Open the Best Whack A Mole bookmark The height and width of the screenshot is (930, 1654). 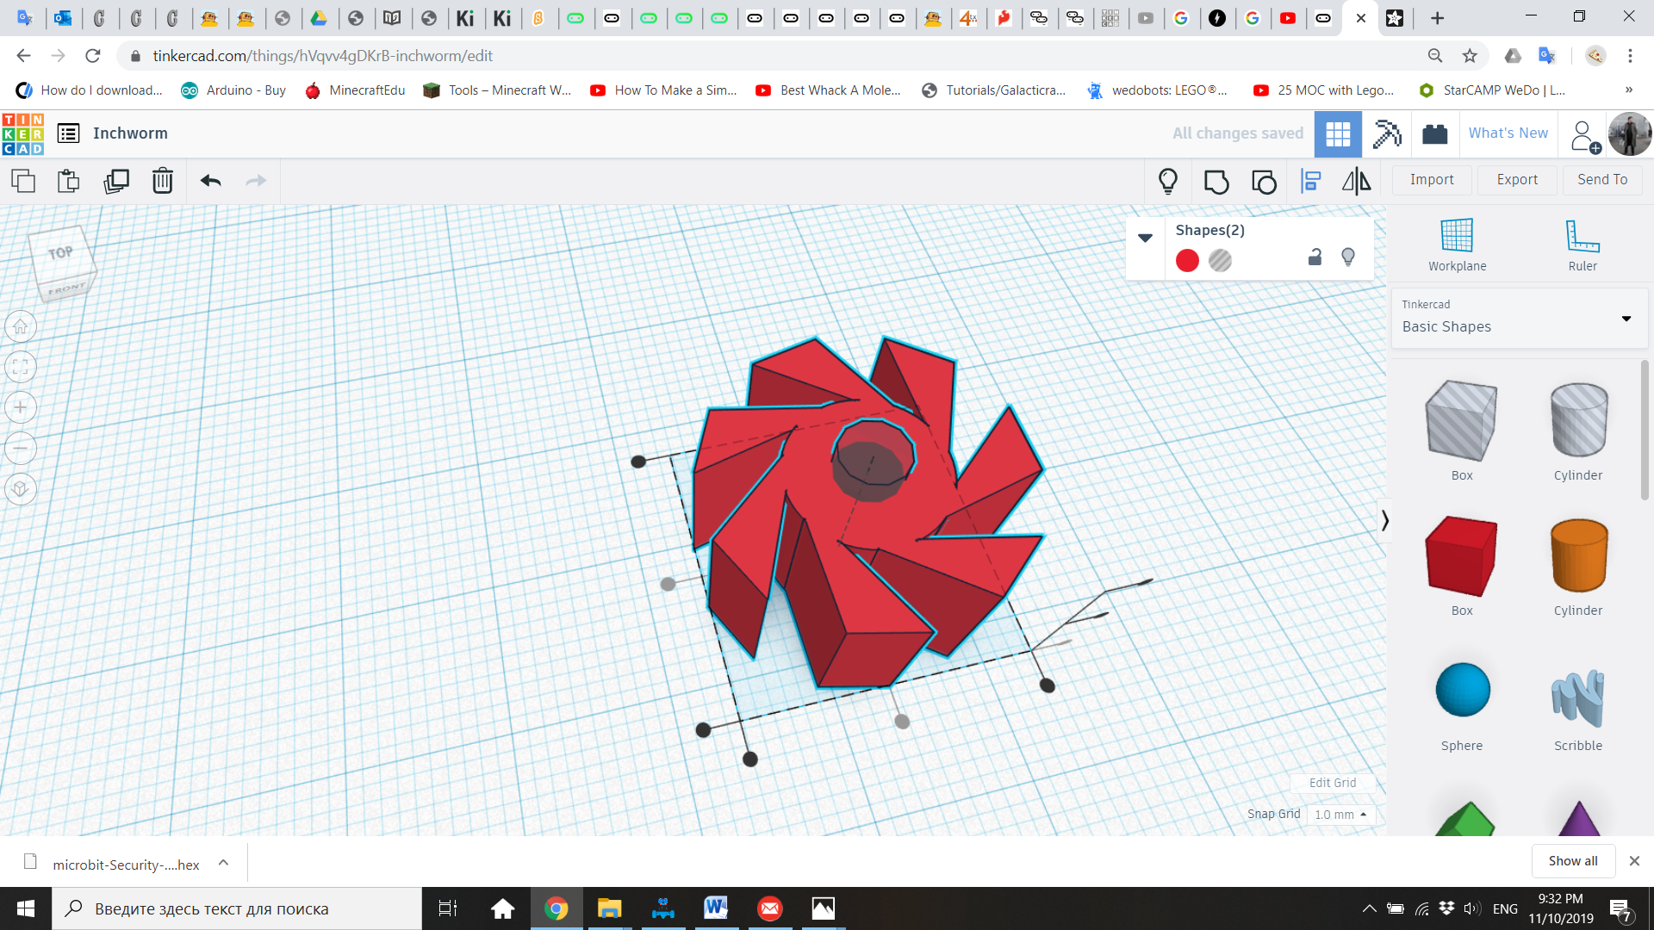tap(828, 90)
